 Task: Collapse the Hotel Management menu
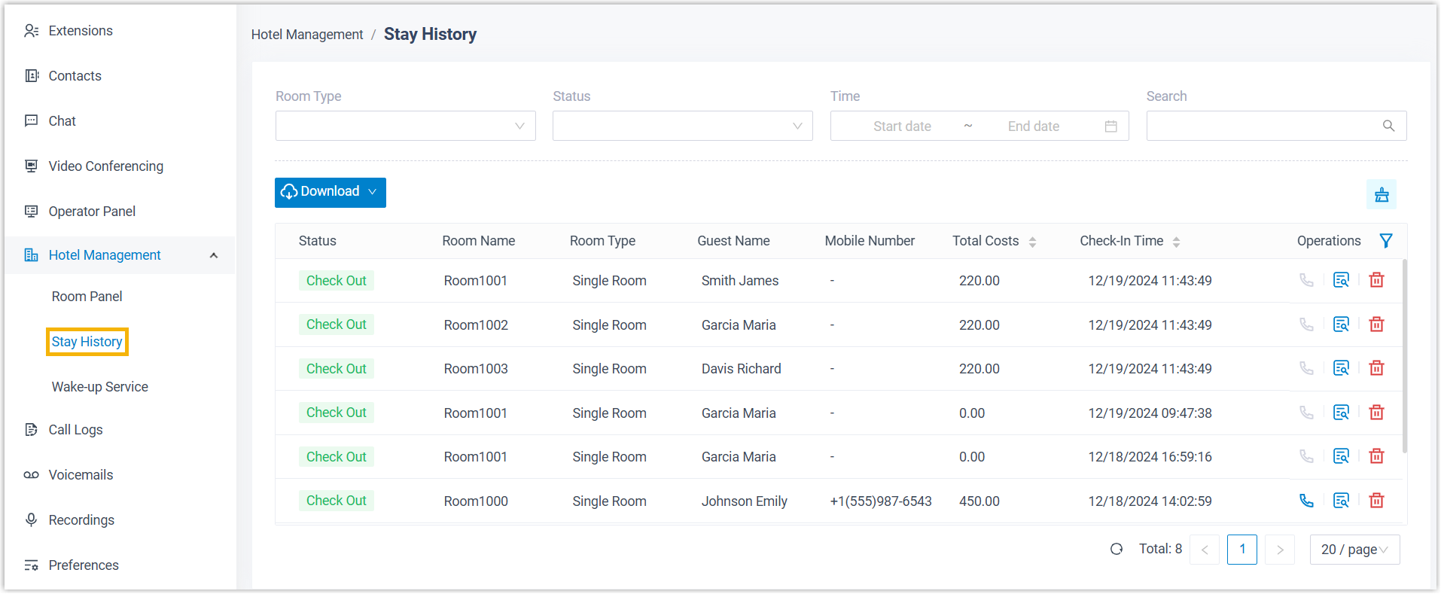click(x=214, y=255)
